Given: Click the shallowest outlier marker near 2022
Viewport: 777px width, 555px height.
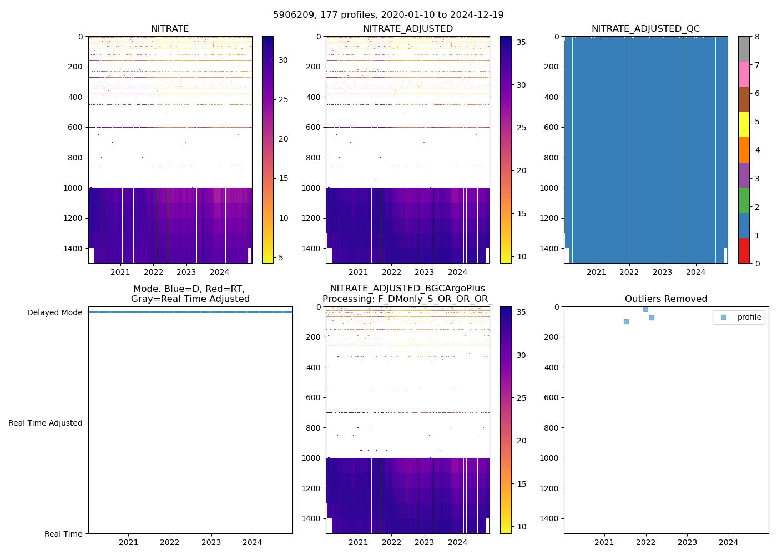Looking at the screenshot, I should (645, 309).
